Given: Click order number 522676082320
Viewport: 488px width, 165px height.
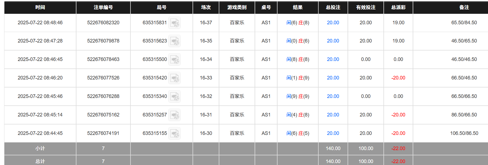Looking at the screenshot, I should click(103, 23).
